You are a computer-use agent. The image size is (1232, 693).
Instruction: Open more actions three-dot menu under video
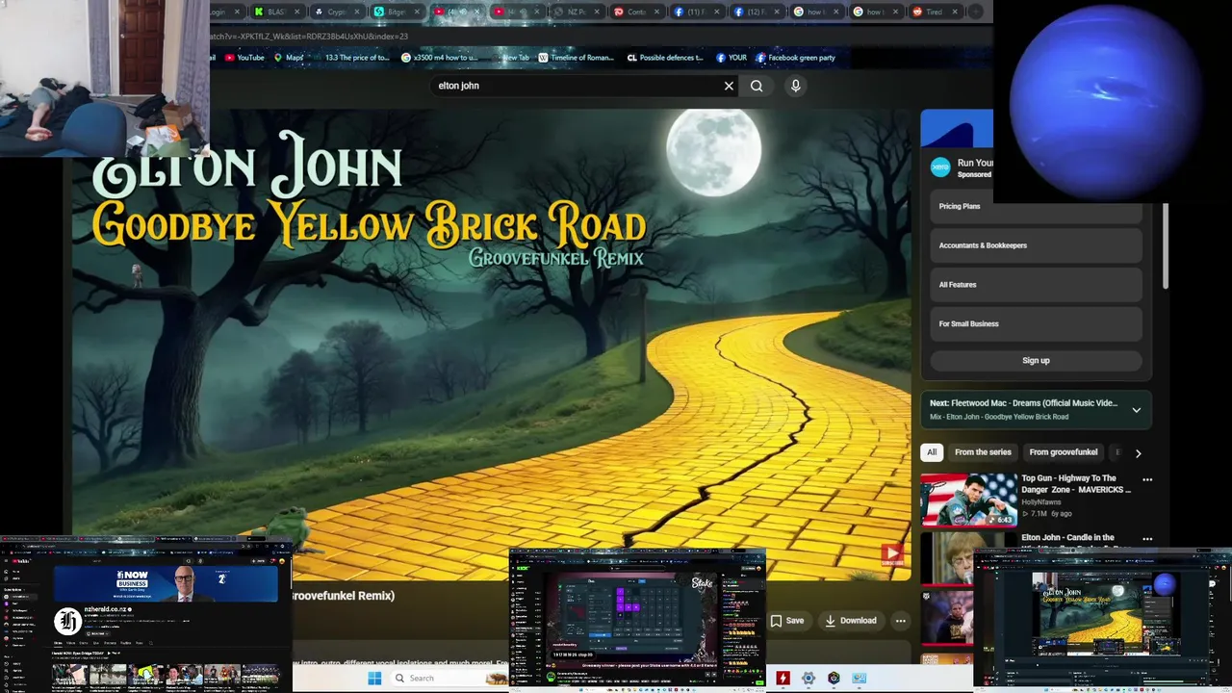[900, 621]
